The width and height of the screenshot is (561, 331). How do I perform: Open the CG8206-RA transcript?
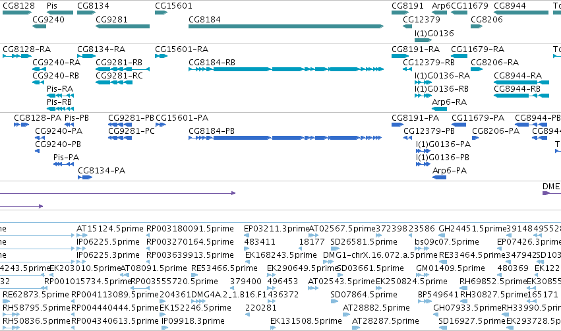click(477, 69)
